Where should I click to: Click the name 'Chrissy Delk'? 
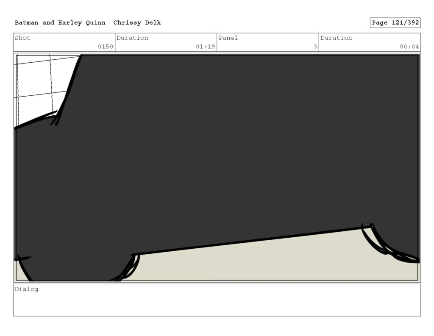(137, 23)
